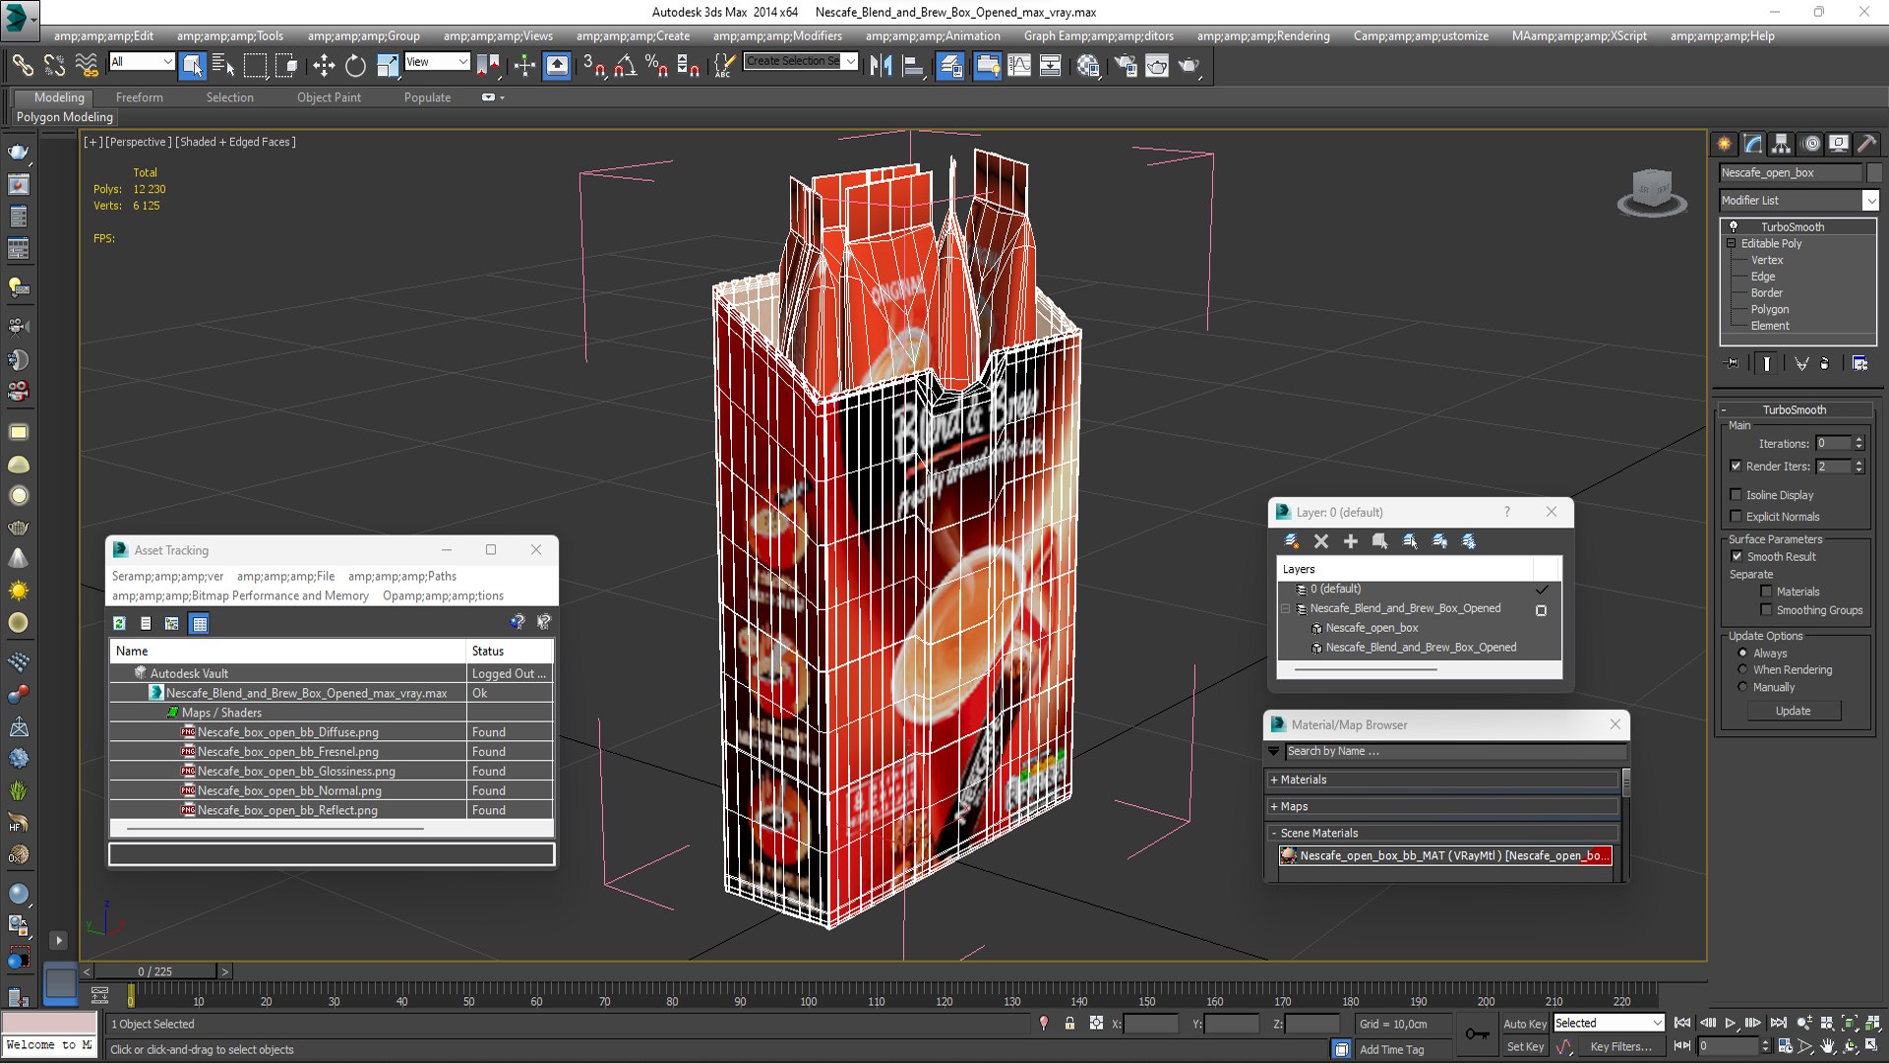
Task: Toggle Isoline Display checkbox
Action: [x=1737, y=495]
